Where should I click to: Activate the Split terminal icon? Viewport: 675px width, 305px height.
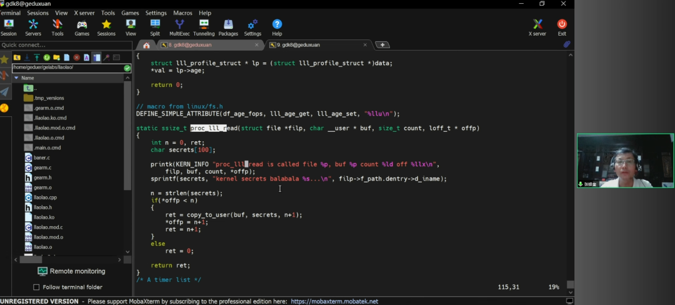[155, 28]
